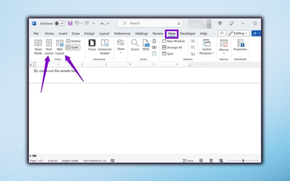The image size is (290, 181).
Task: Click the zoom out minus button
Action: (228, 161)
